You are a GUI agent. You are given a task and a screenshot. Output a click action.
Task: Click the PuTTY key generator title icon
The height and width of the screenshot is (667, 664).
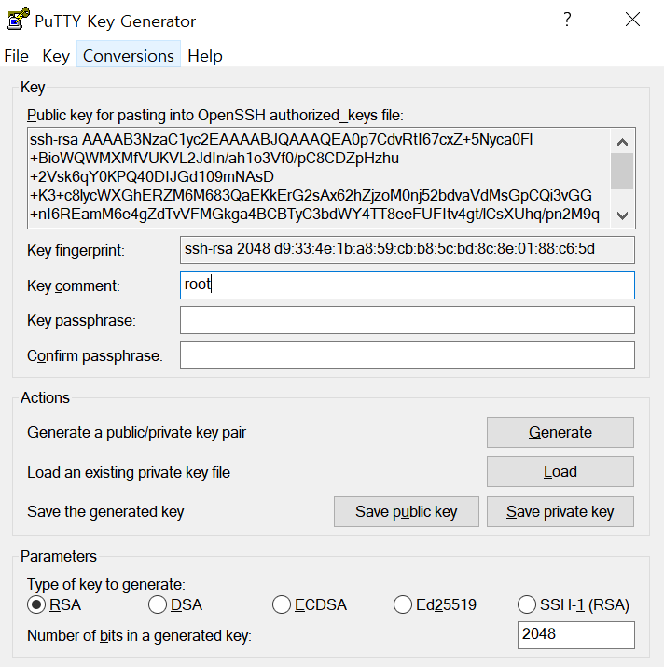click(19, 21)
